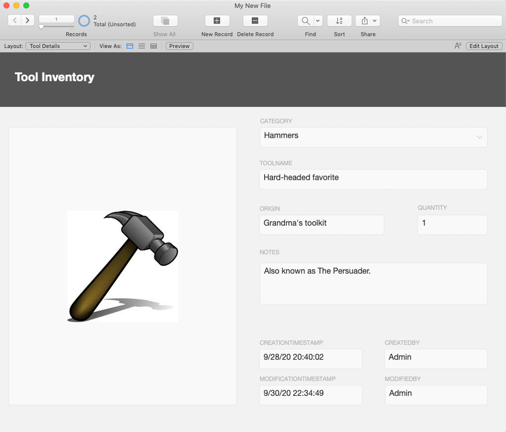The width and height of the screenshot is (506, 432).
Task: Toggle the formatting bar Aa icon
Action: 458,46
